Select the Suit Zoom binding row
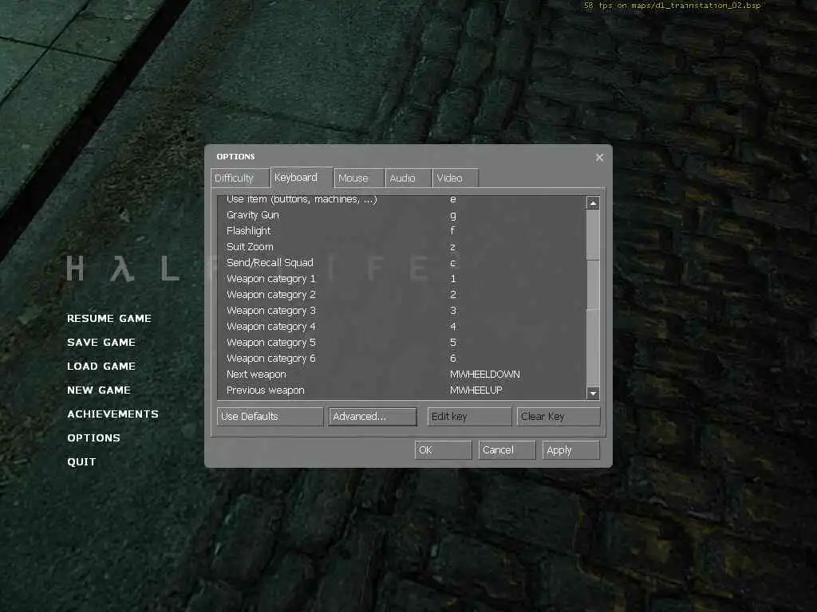Screen dimensions: 817x612 tap(402, 247)
